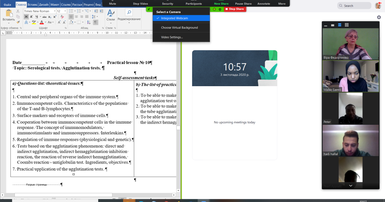Image resolution: width=385 pixels, height=202 pixels.
Task: Select Integrated Webcam in camera menu
Action: [181, 18]
